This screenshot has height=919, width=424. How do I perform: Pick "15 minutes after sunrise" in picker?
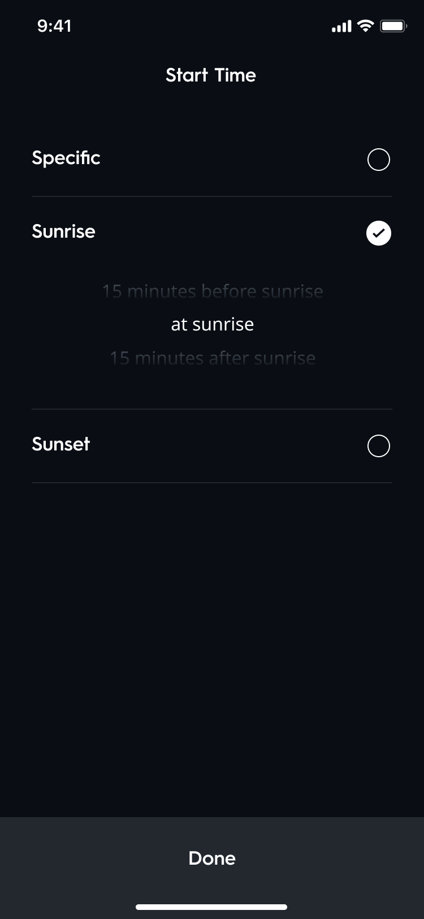(x=212, y=358)
